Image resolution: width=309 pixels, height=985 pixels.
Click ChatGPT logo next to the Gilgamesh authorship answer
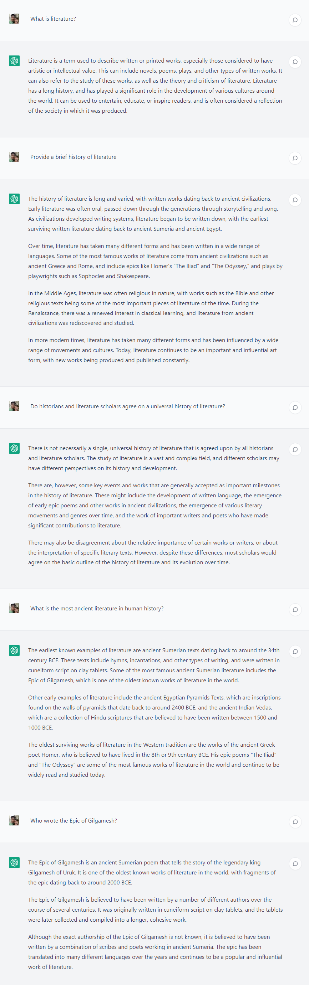[x=14, y=863]
